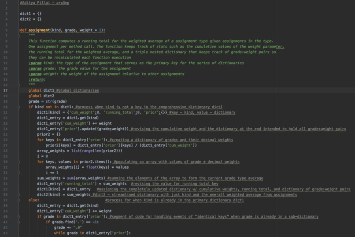
Task: Click comment '#segment of code for handling events'
Action: [214, 217]
